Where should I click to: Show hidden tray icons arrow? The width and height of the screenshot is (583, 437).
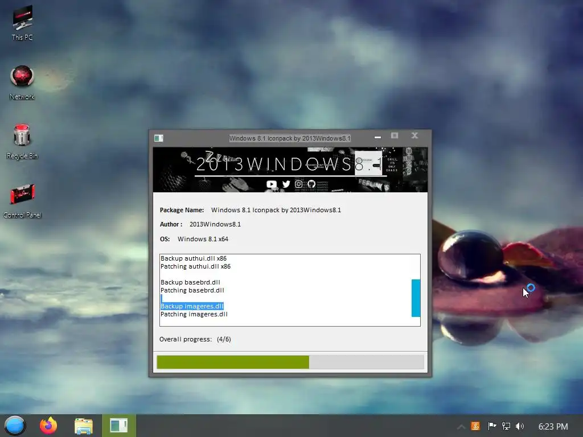[461, 427]
